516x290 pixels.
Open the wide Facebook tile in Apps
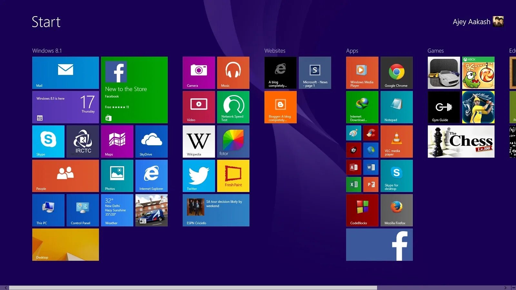click(379, 245)
